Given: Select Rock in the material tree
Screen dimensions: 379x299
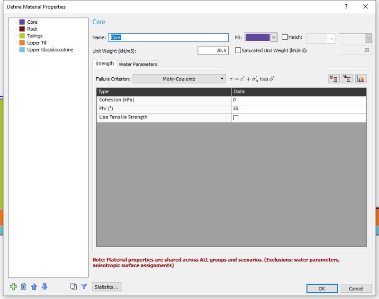Looking at the screenshot, I should coord(32,29).
